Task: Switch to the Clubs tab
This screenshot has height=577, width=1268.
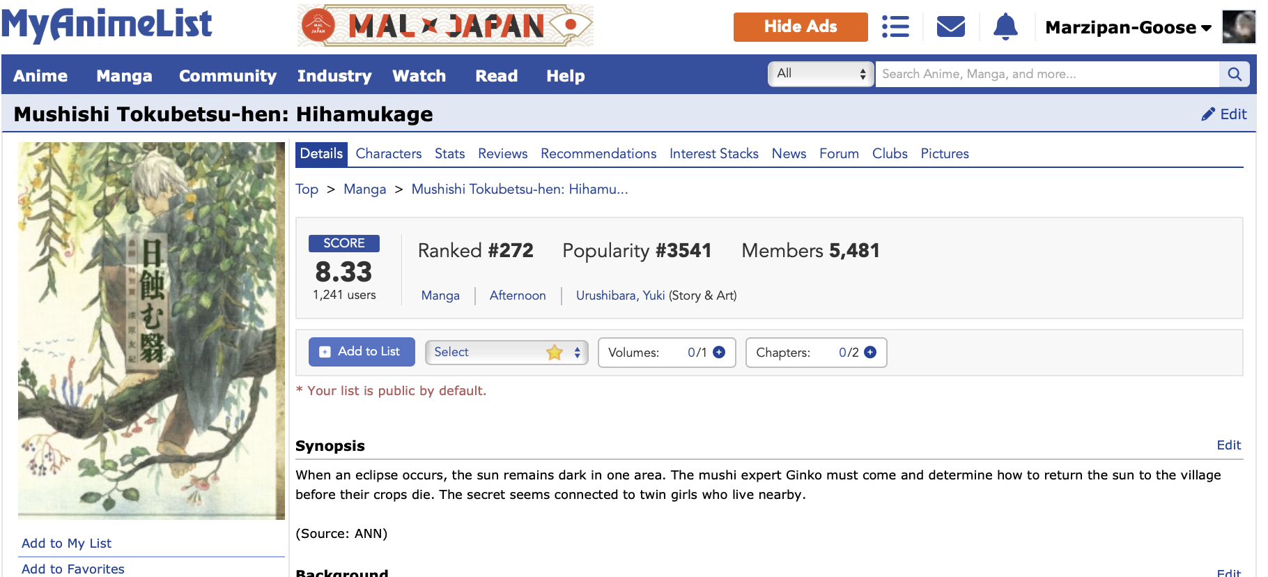Action: 890,154
